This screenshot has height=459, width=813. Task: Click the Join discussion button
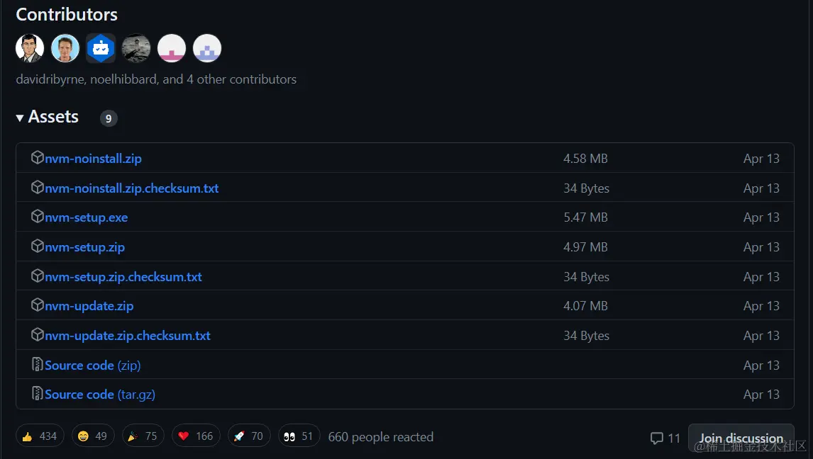click(741, 438)
